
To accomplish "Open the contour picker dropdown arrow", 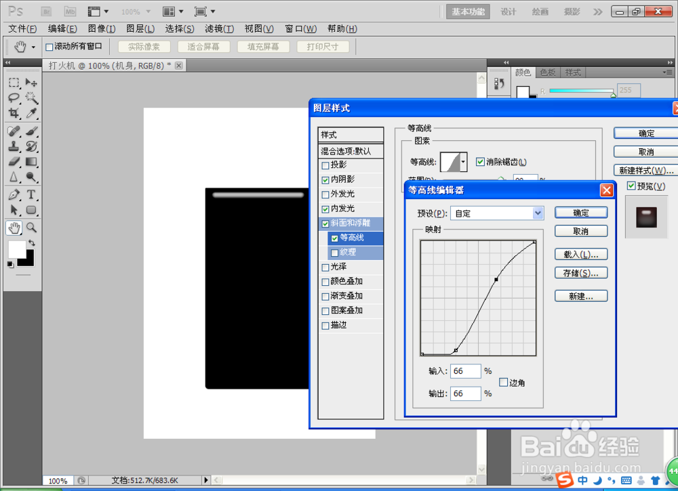I will (463, 162).
